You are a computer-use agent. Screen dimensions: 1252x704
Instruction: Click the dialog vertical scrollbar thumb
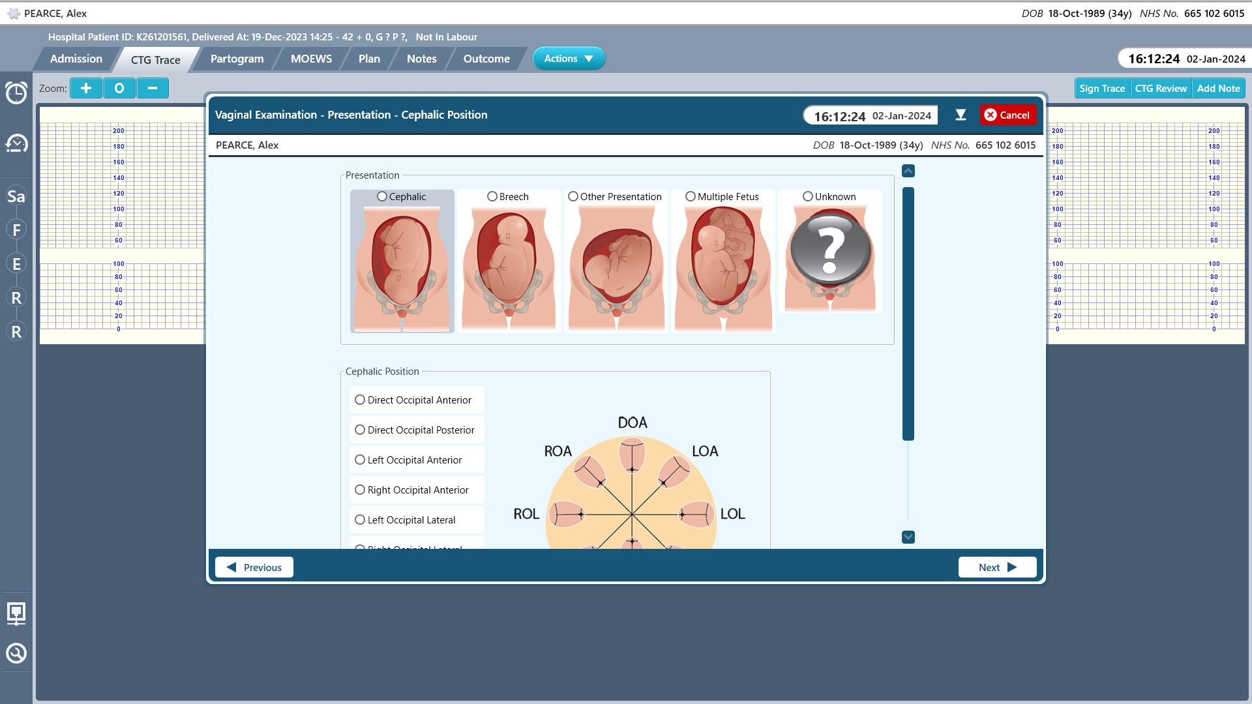(x=908, y=314)
